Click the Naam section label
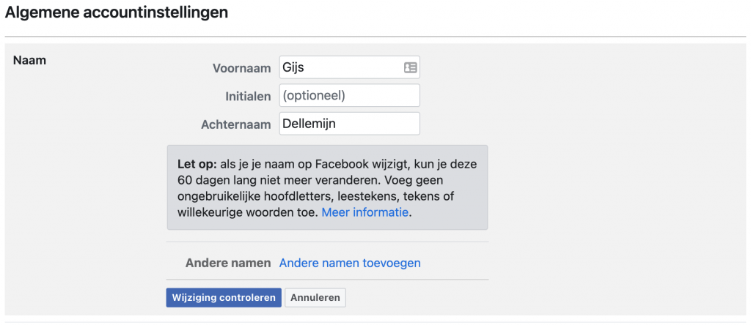 pos(29,60)
